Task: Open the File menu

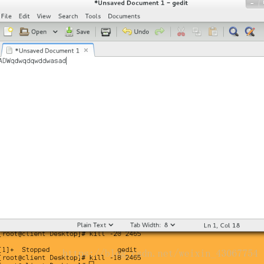Action: [6, 16]
